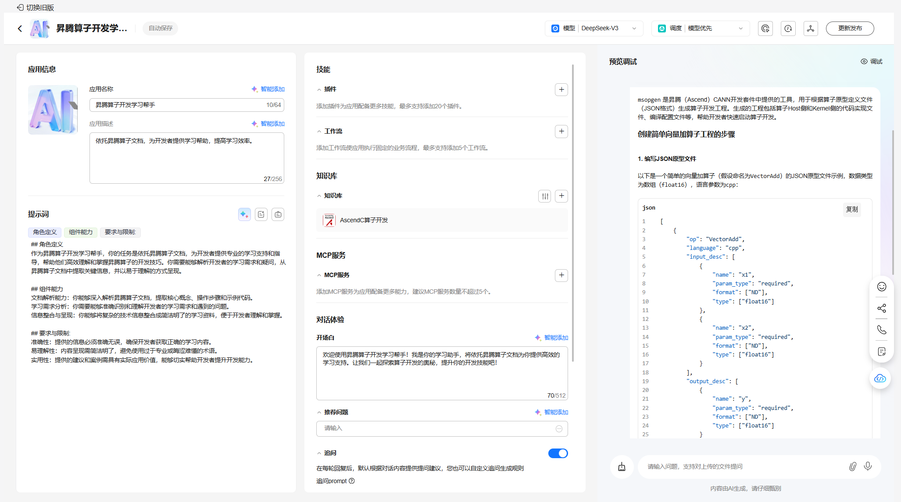Select the 组件能力 prompt tab
The height and width of the screenshot is (502, 901).
click(x=81, y=232)
